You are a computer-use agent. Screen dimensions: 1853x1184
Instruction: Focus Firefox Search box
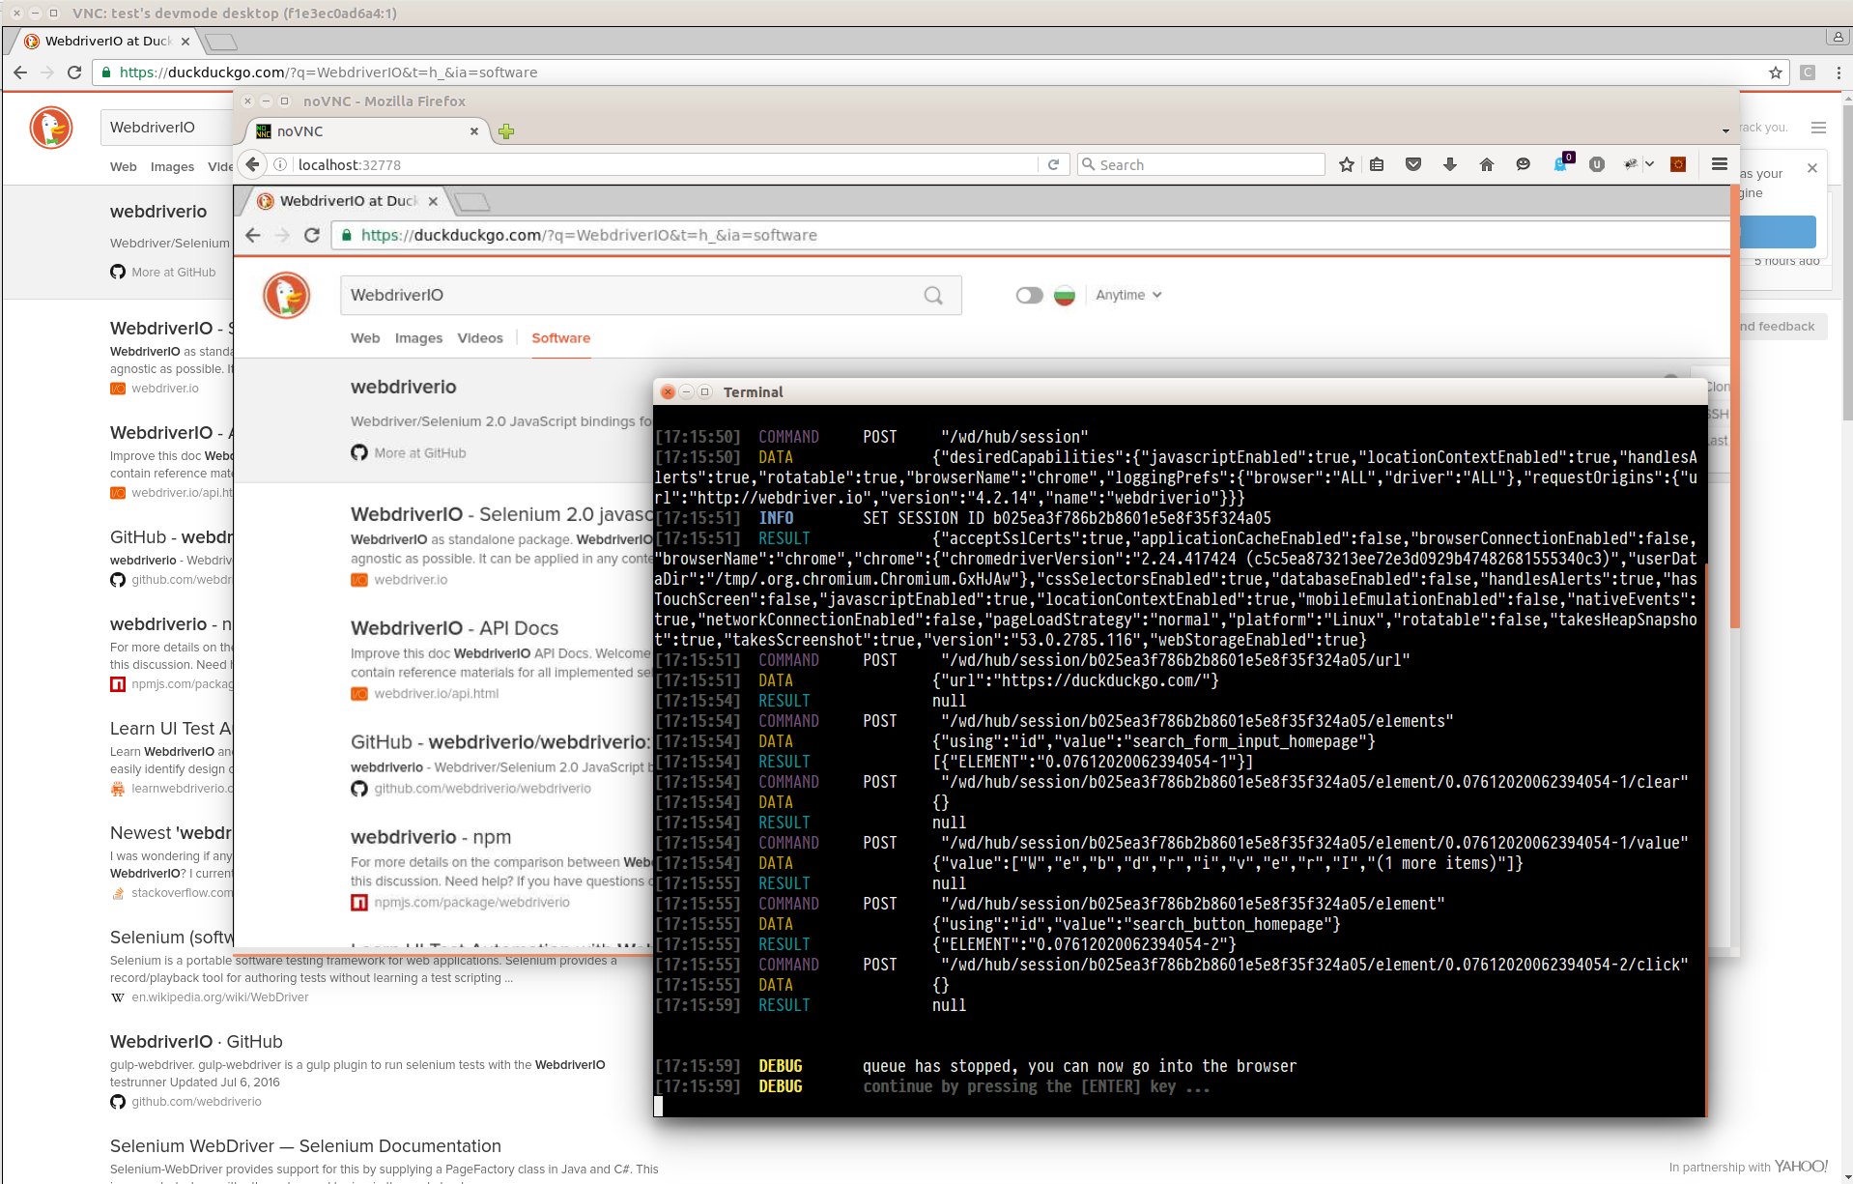[x=1201, y=164]
